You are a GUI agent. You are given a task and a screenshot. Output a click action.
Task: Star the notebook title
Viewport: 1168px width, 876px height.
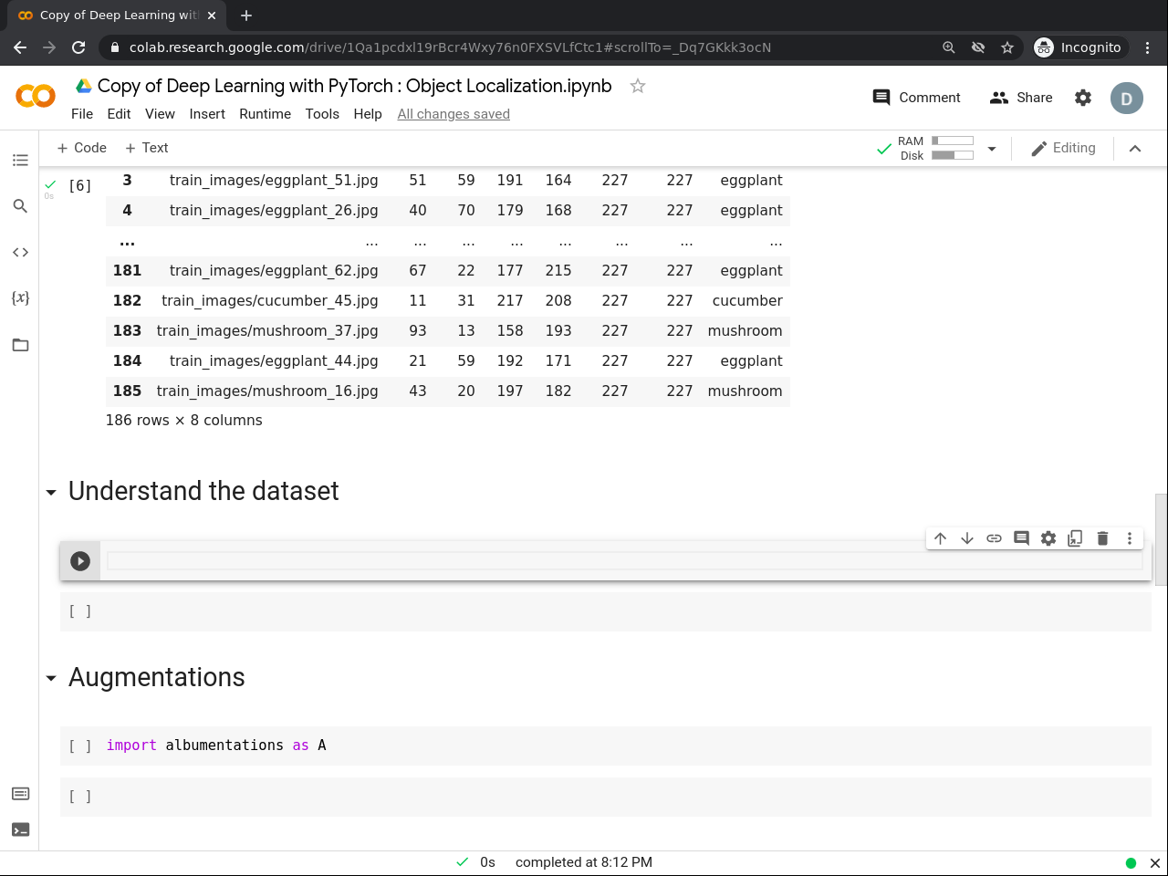638,86
